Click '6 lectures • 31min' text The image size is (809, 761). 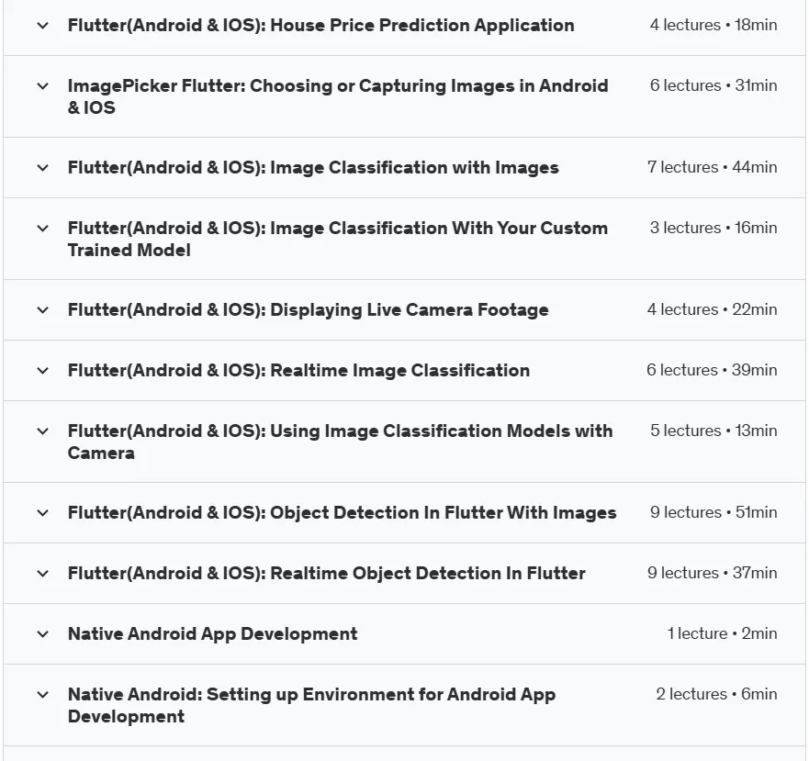(713, 85)
